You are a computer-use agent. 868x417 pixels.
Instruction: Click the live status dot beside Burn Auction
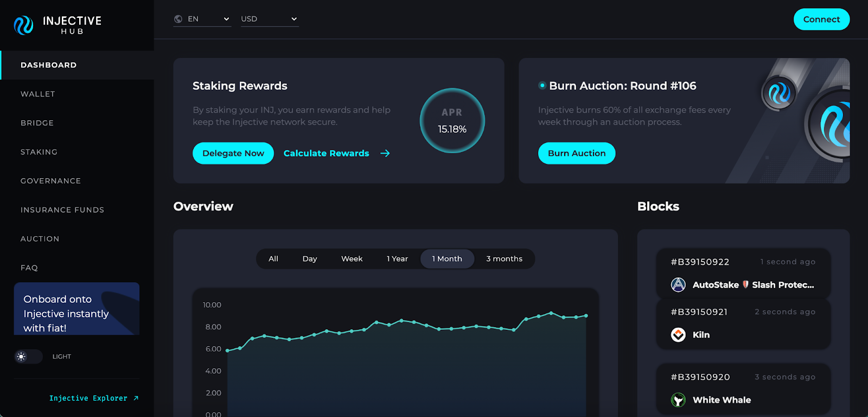point(542,86)
